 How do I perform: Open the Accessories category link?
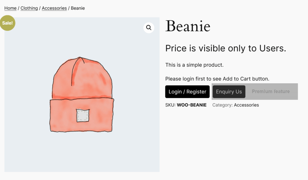pyautogui.click(x=246, y=105)
